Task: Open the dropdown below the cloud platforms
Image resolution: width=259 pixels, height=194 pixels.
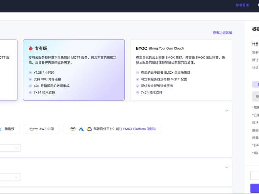Action: click(10, 148)
